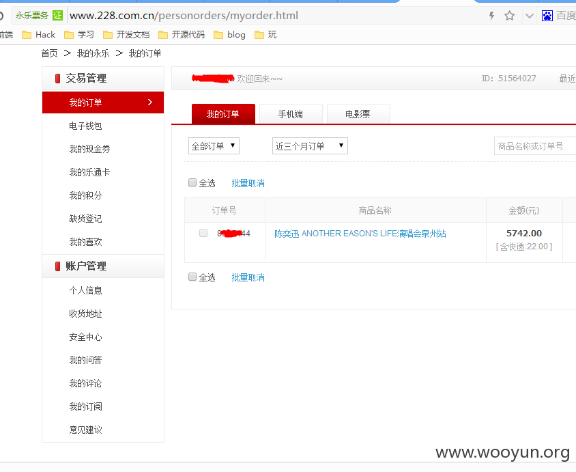This screenshot has height=472, width=576.
Task: Open 我的喜欢 in the sidebar
Action: (x=85, y=242)
